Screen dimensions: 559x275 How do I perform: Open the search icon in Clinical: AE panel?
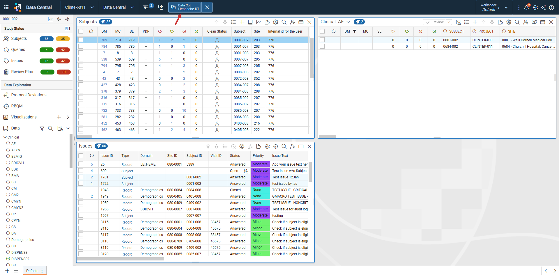tap(517, 22)
